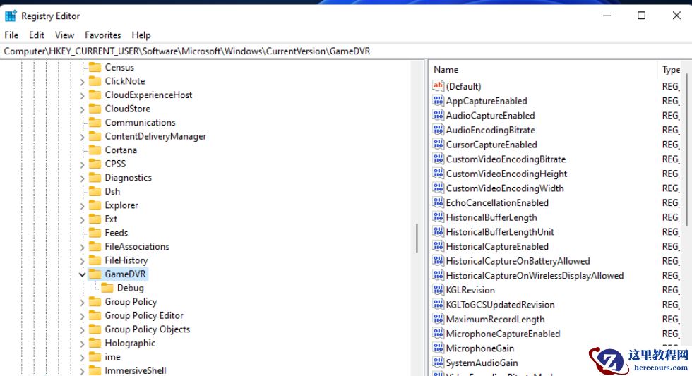The image size is (692, 376).
Task: Select the CustomVideoEncodingHeight DWORD icon
Action: pyautogui.click(x=438, y=174)
